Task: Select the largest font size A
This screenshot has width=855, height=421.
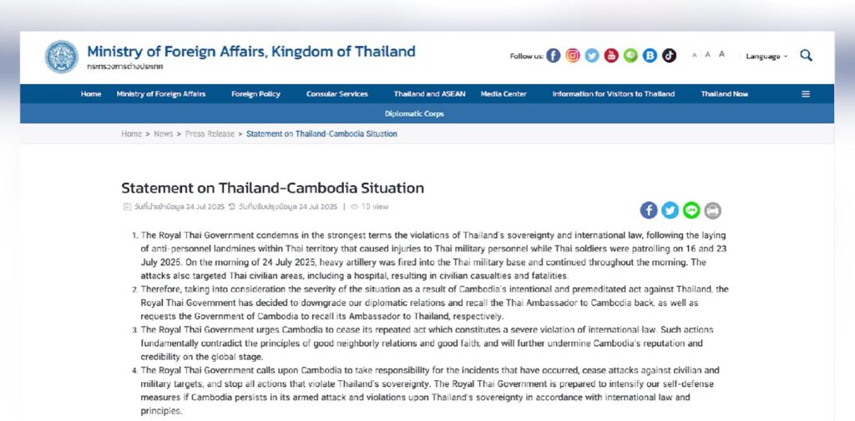Action: click(721, 55)
